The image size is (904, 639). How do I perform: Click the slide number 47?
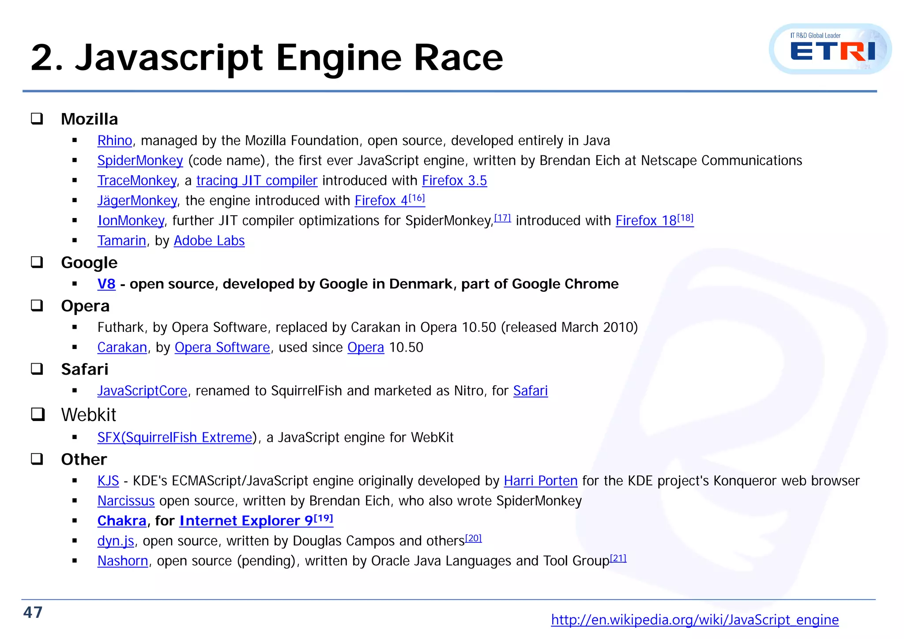click(33, 613)
